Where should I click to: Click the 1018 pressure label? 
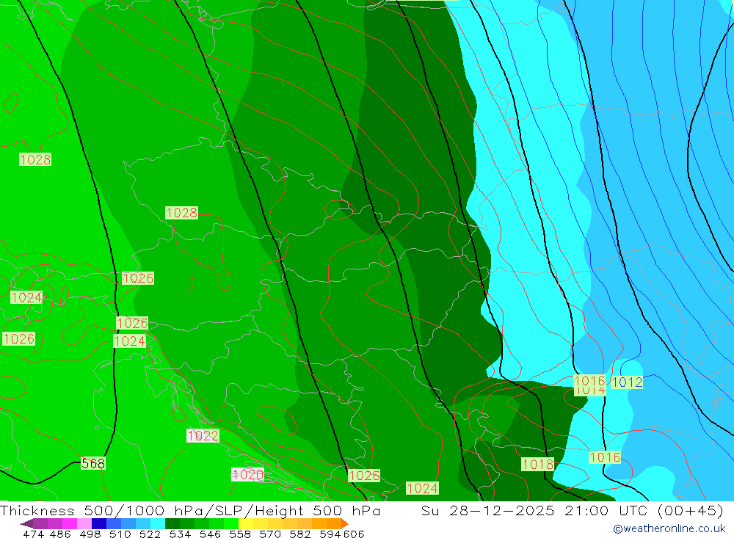point(538,464)
